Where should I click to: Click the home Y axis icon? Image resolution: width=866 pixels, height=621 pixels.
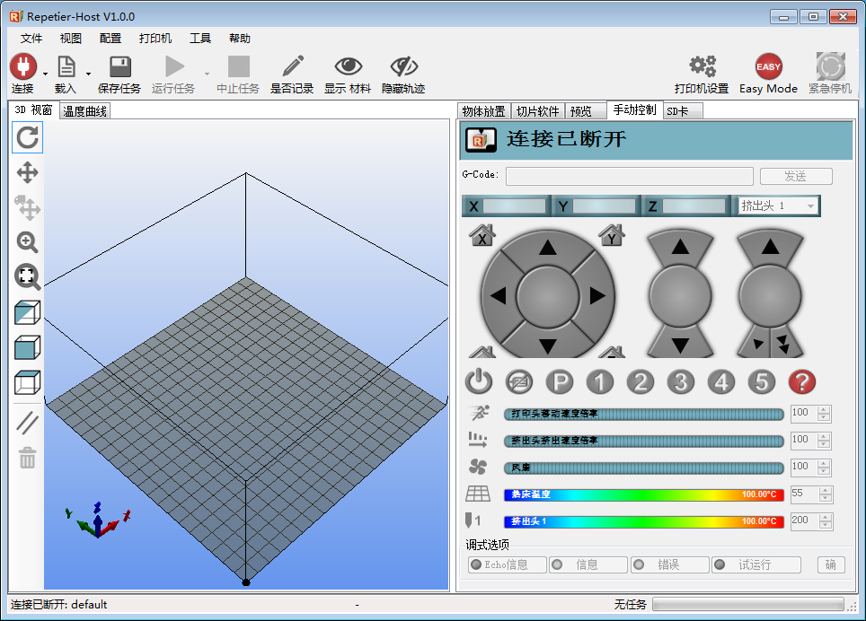(612, 235)
